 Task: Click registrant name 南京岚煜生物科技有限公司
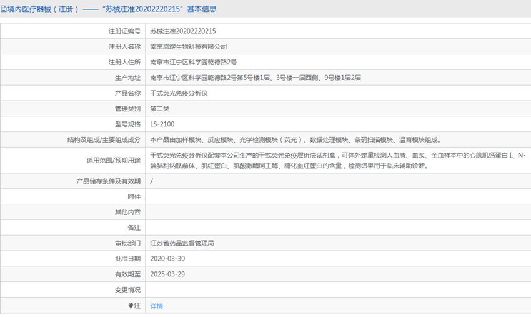click(188, 46)
